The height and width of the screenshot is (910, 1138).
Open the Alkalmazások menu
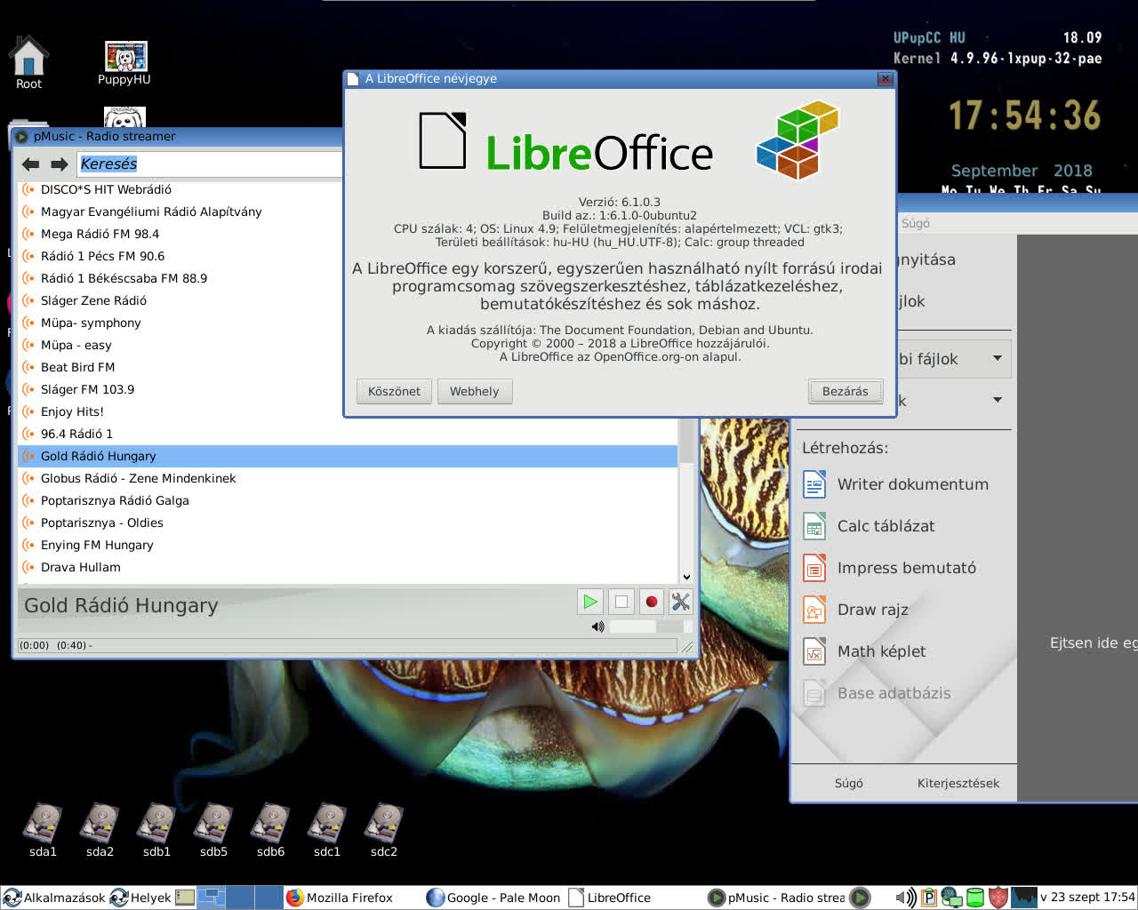[x=54, y=898]
